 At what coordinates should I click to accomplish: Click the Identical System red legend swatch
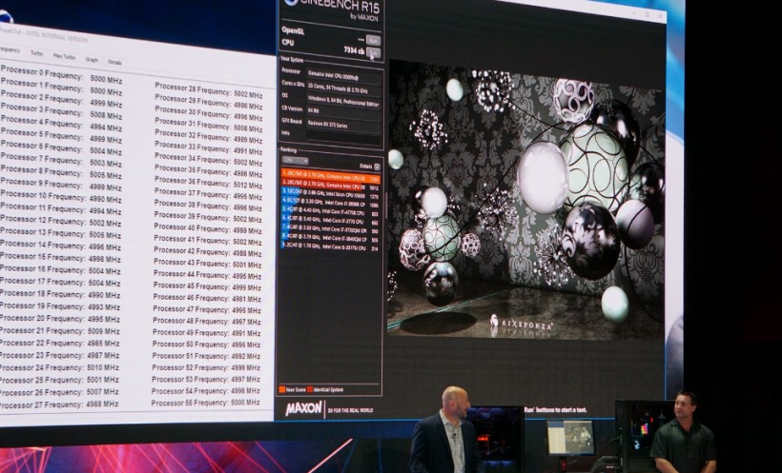point(310,389)
